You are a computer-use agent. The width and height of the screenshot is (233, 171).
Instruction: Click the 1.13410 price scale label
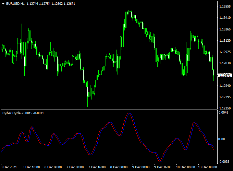[x=225, y=18]
